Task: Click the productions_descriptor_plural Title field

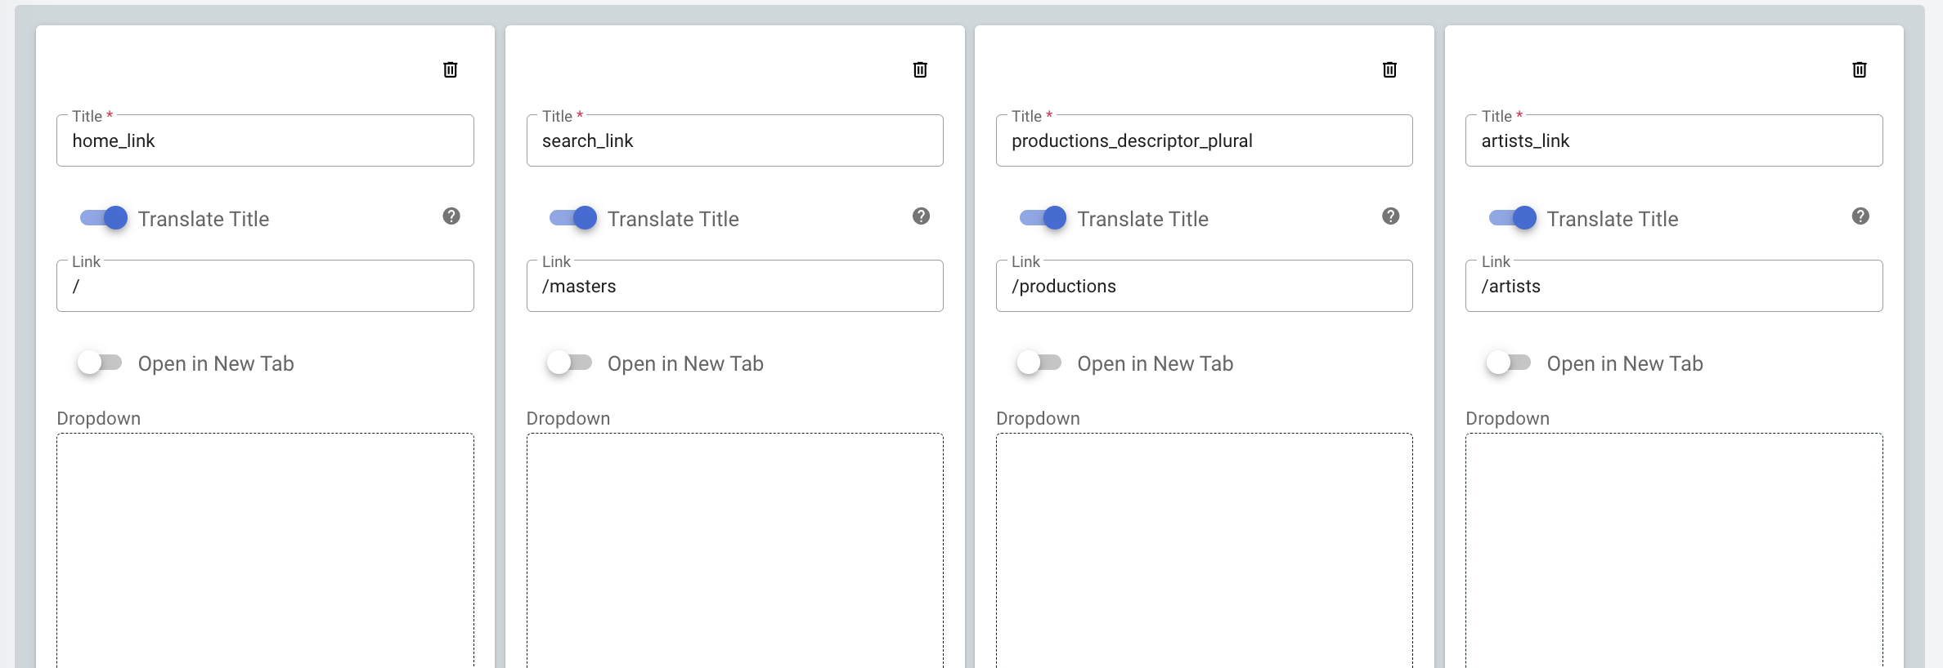Action: point(1204,141)
